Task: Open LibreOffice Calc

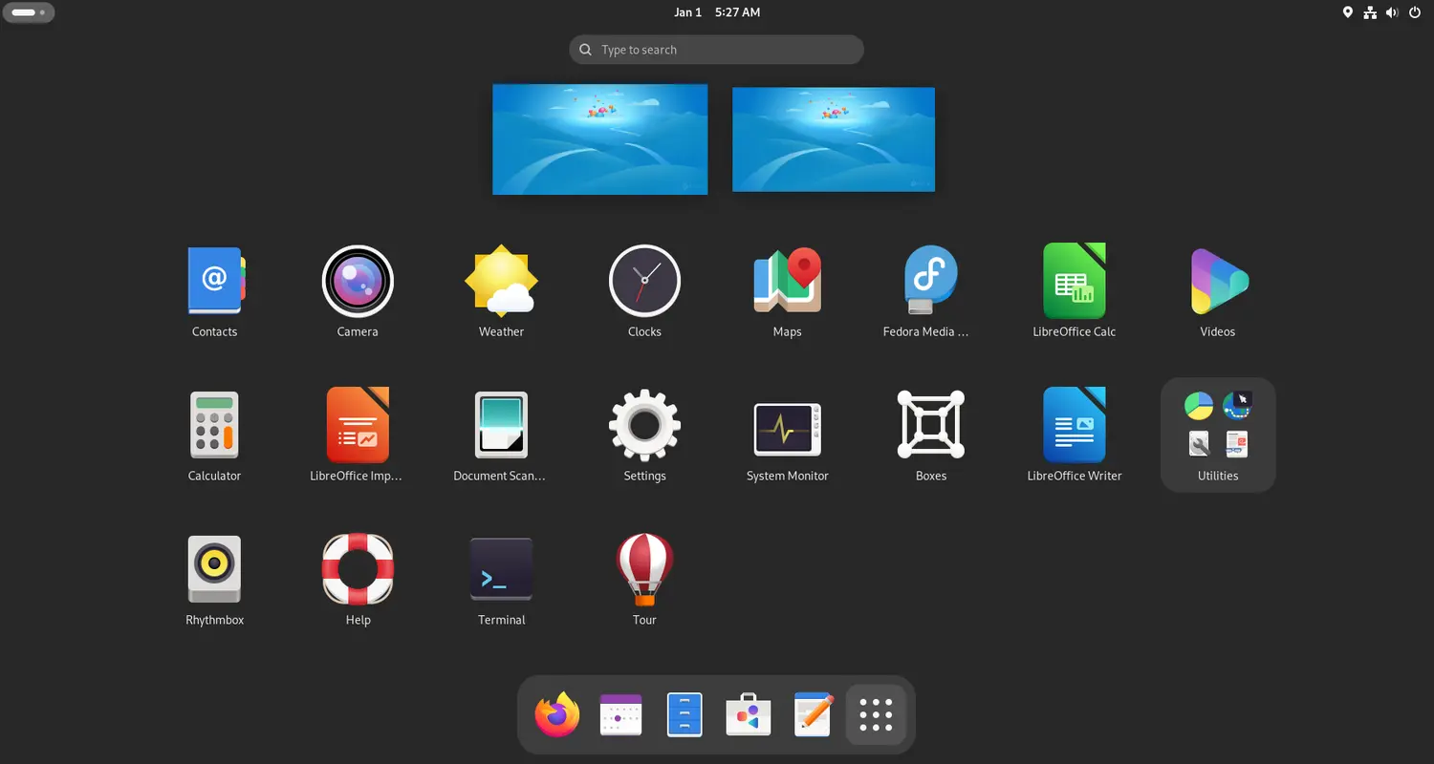Action: (1075, 281)
